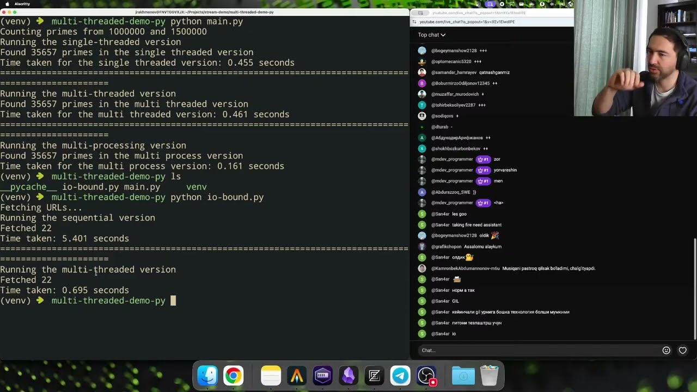Screen dimensions: 697x392
Task: Click the terminal cursor at the prompt
Action: (173, 301)
